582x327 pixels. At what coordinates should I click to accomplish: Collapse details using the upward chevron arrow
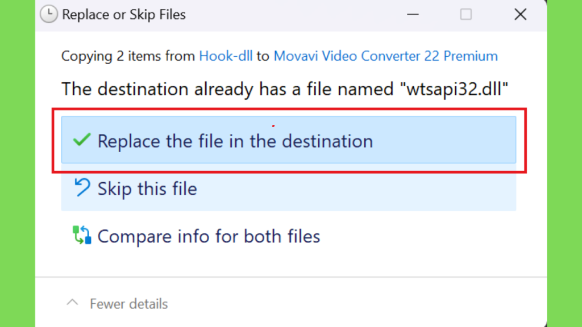(x=72, y=303)
